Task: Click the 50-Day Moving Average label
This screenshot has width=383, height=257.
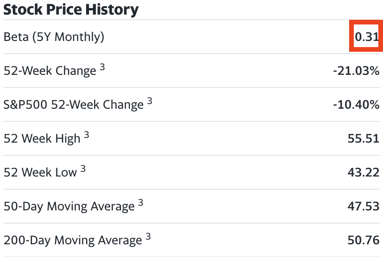Action: coord(69,206)
